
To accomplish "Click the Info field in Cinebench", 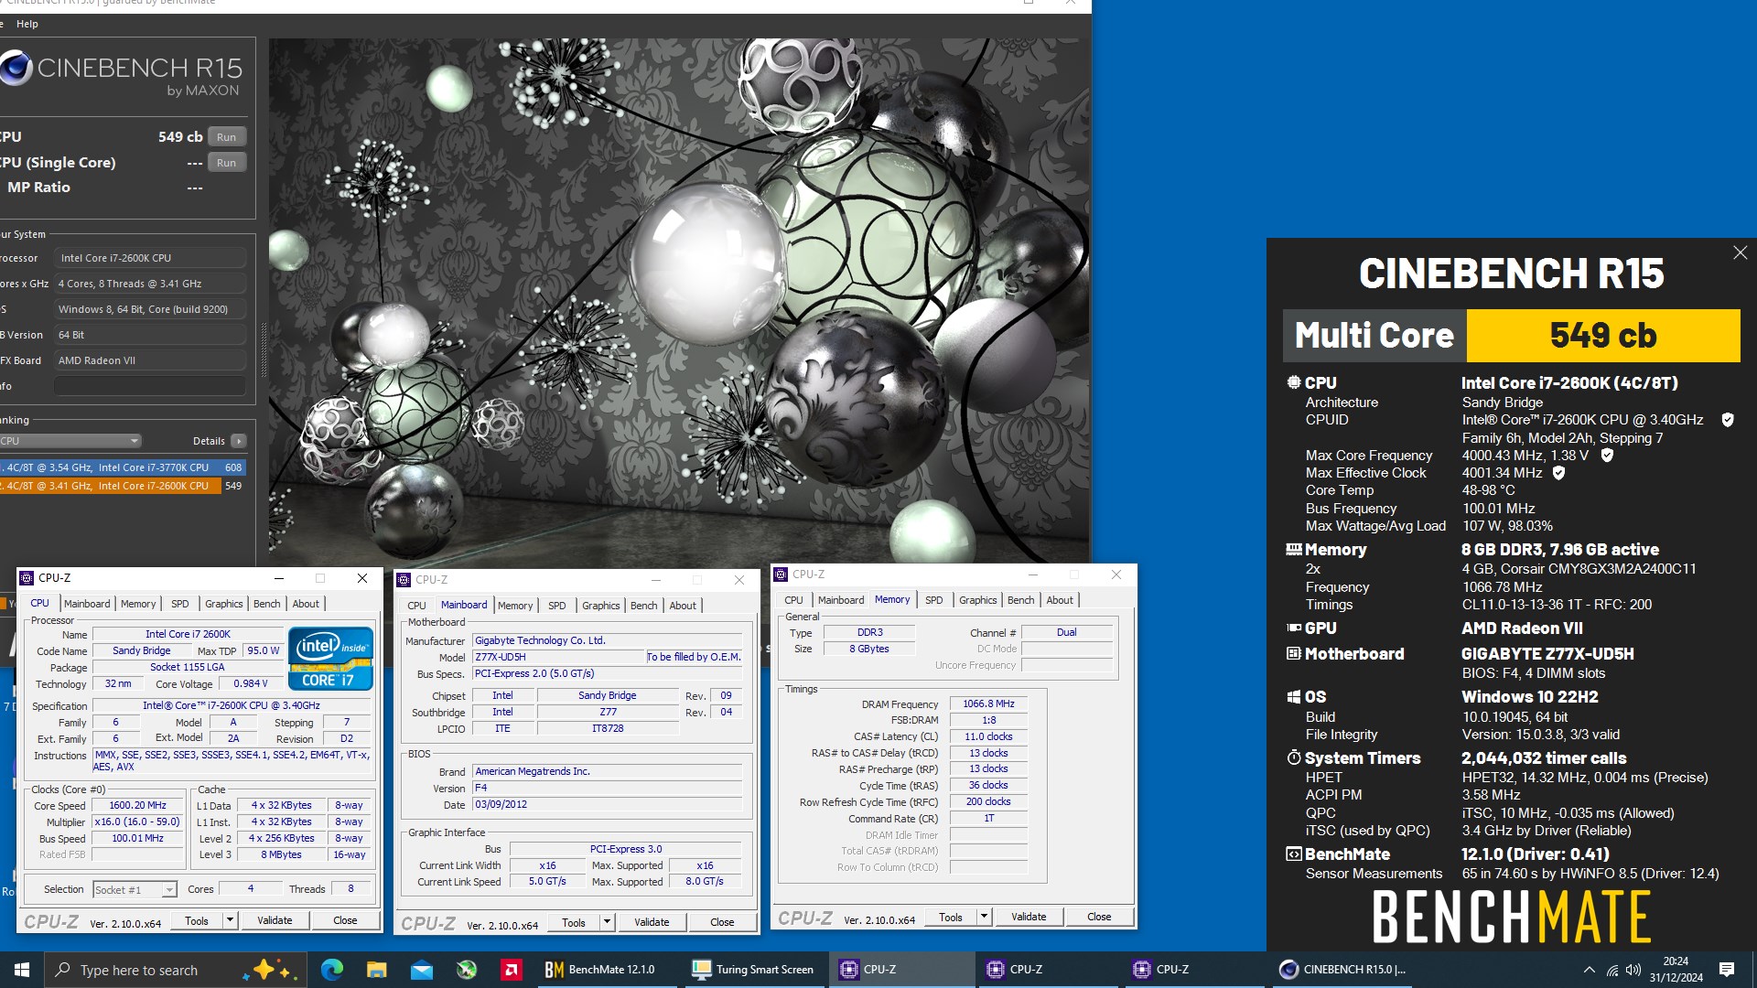I will (x=149, y=386).
